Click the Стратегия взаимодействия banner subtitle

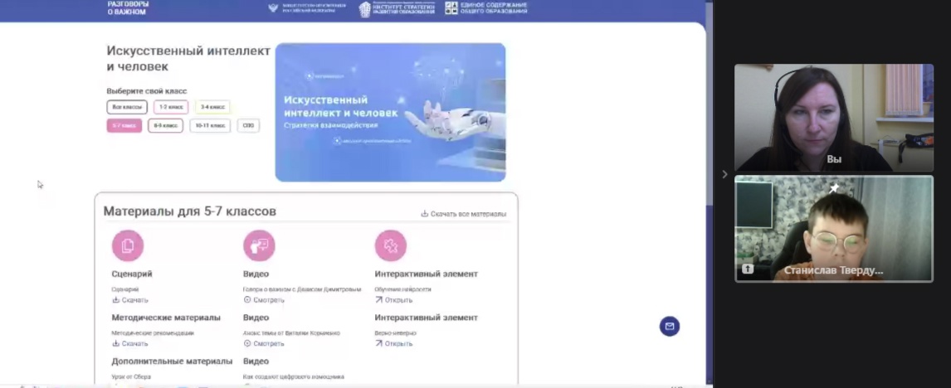pyautogui.click(x=330, y=125)
